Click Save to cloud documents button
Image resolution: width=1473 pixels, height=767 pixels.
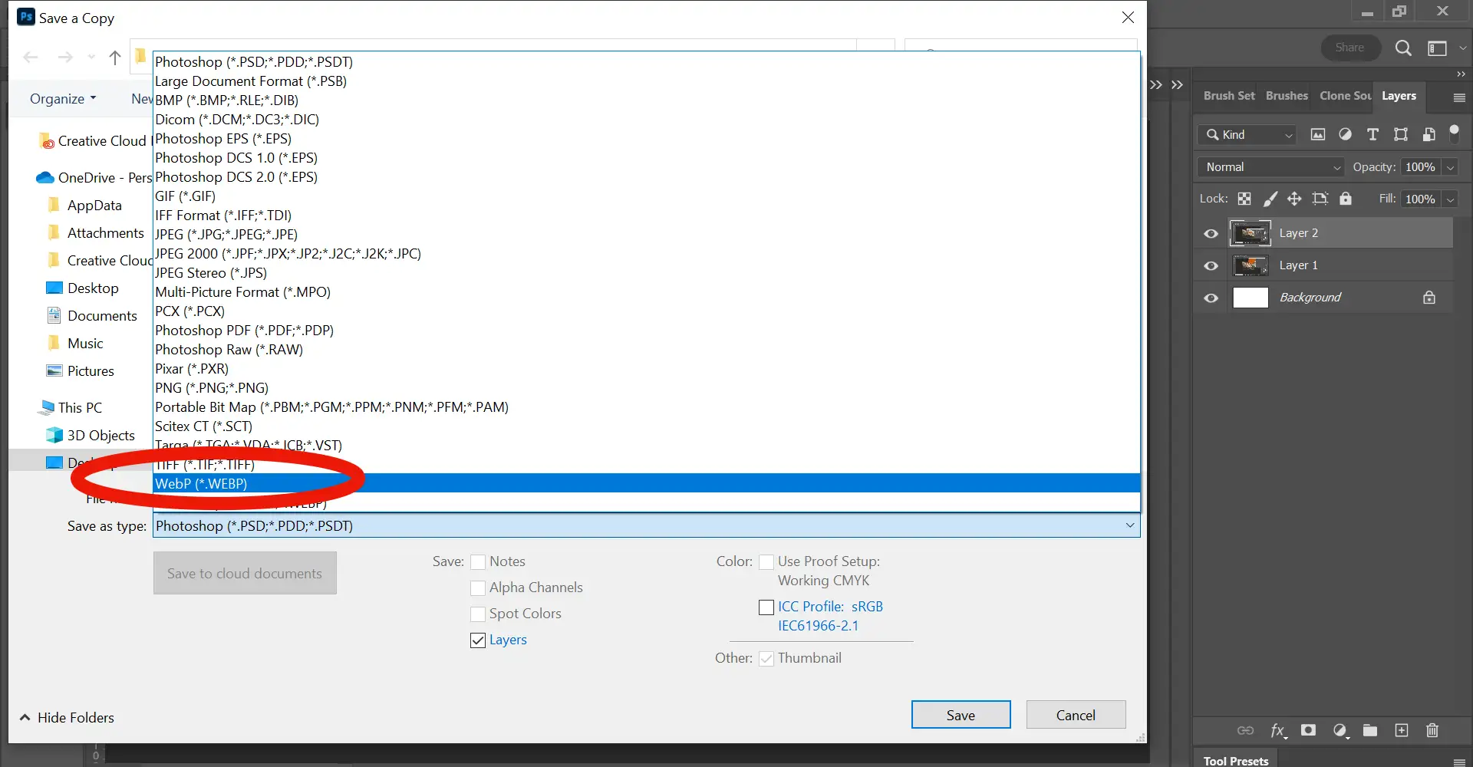pos(245,573)
